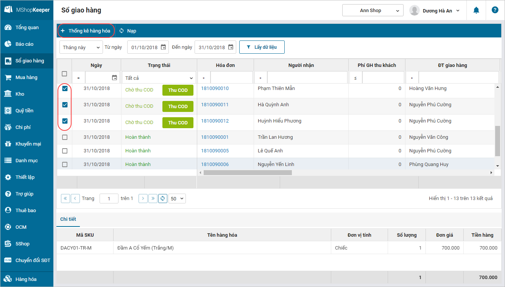The width and height of the screenshot is (505, 287).
Task: Open Báo cáo in the sidebar
Action: pos(24,44)
